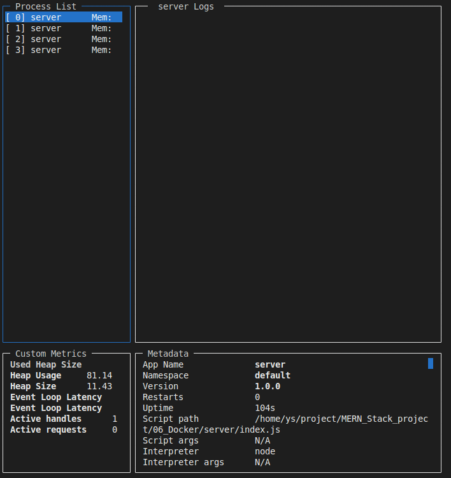Image resolution: width=451 pixels, height=478 pixels.
Task: Click the Script args label
Action: pyautogui.click(x=171, y=441)
